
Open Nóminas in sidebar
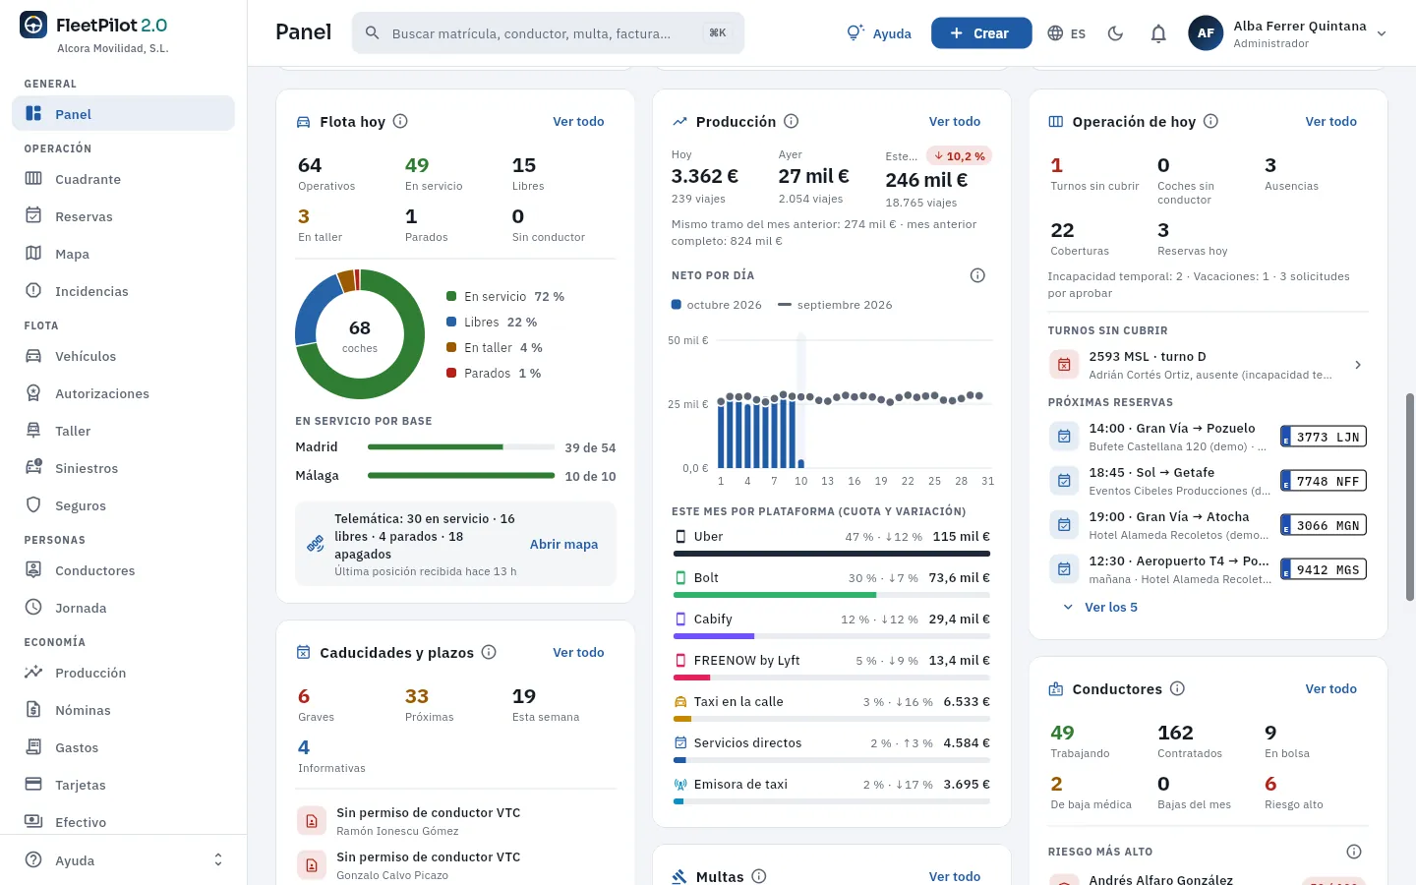click(x=123, y=710)
